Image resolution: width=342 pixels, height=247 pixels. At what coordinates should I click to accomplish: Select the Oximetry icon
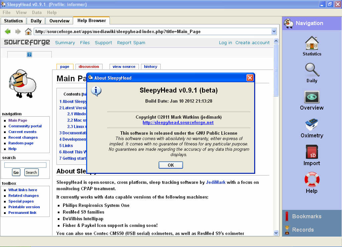[x=312, y=125]
